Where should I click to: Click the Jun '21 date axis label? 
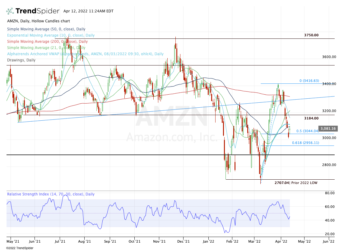click(x=35, y=241)
